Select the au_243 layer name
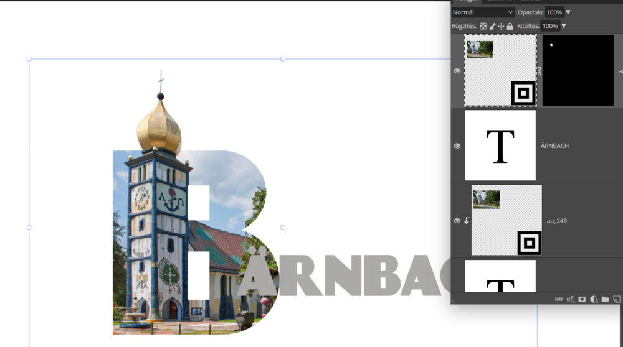Viewport: 623px width, 347px height. [x=556, y=221]
